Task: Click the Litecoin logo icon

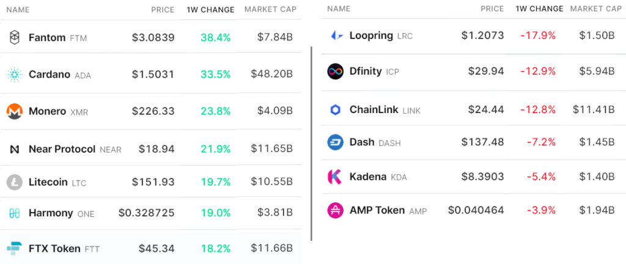Action: tap(14, 182)
